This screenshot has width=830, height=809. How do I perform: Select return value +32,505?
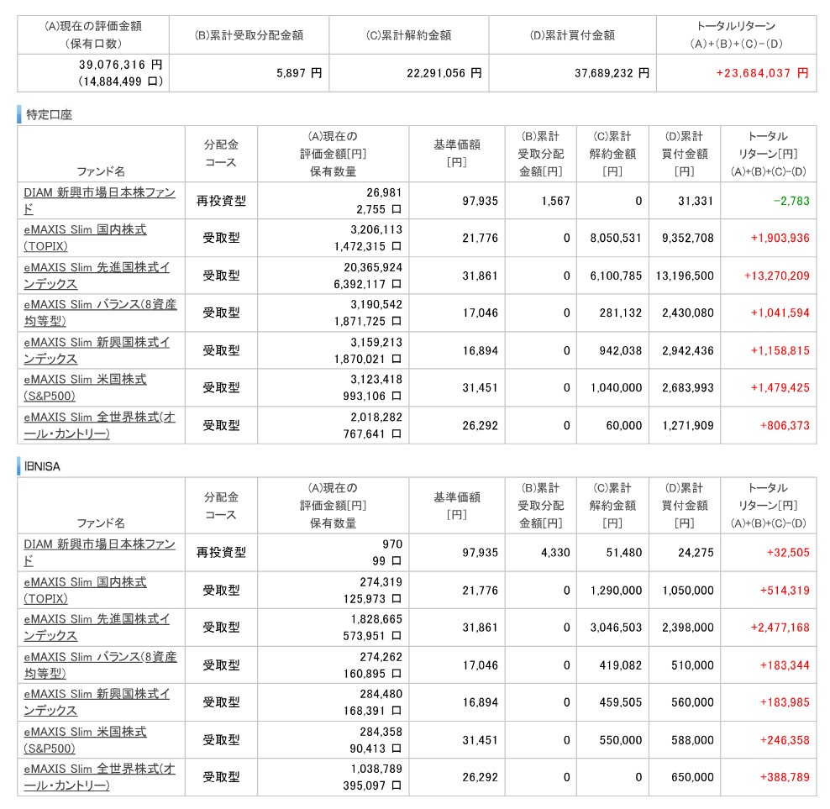tap(788, 552)
